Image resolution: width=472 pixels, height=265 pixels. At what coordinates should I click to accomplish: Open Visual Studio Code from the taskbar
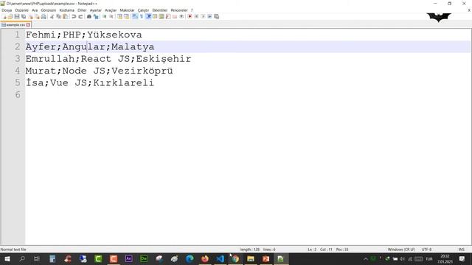pos(220,258)
